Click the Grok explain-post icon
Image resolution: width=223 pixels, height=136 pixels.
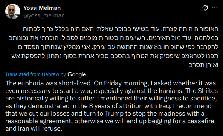click(205, 8)
